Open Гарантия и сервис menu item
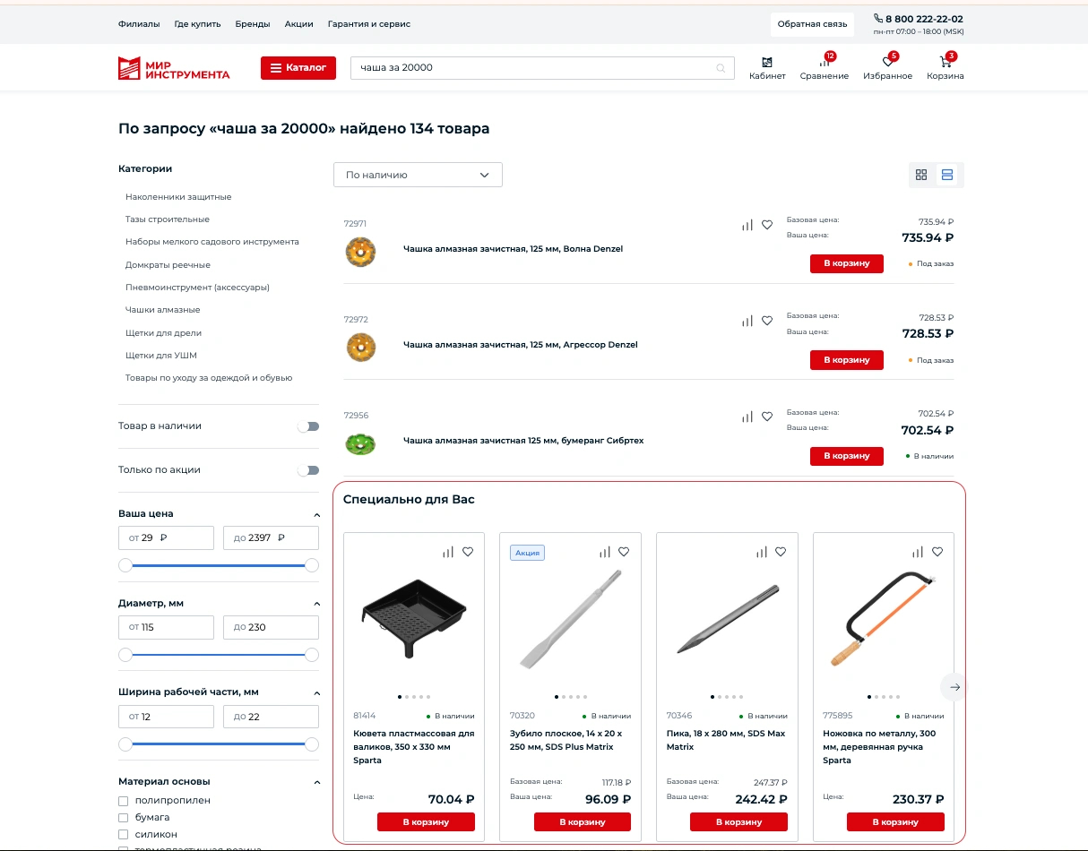 [369, 24]
